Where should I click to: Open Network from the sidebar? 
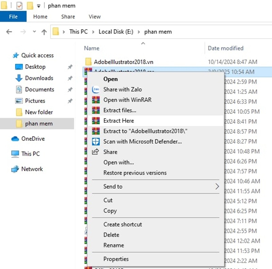(31, 169)
